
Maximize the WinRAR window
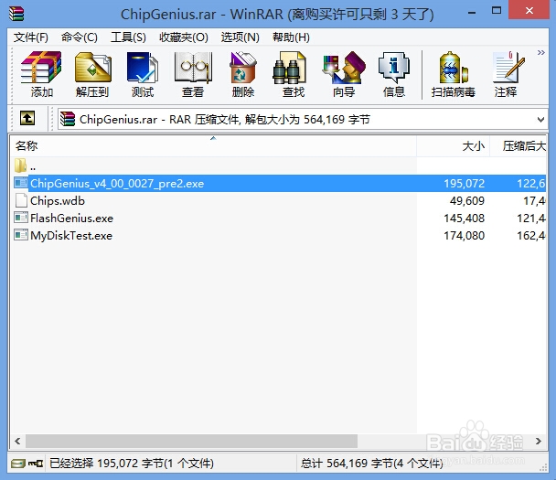coord(497,11)
